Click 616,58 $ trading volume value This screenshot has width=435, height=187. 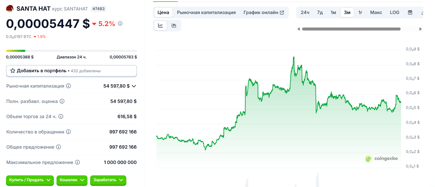point(127,117)
